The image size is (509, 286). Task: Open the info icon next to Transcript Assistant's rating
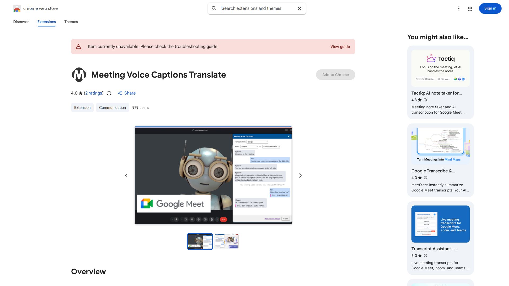click(425, 256)
